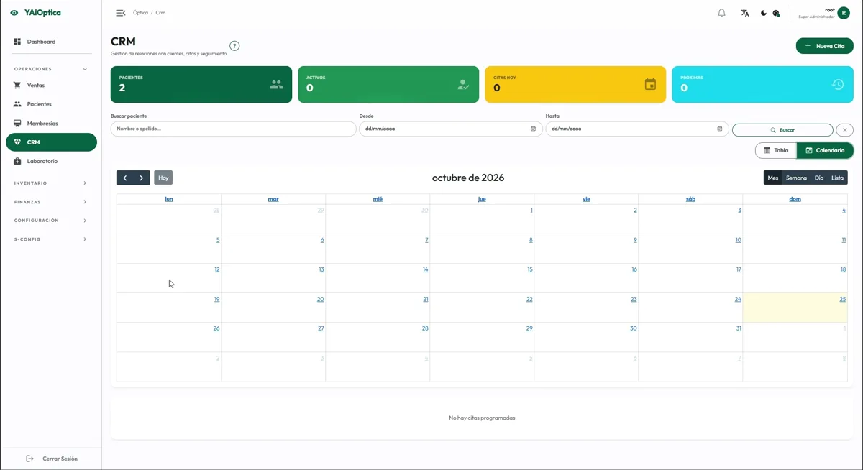Click the CRM help question mark icon

234,46
